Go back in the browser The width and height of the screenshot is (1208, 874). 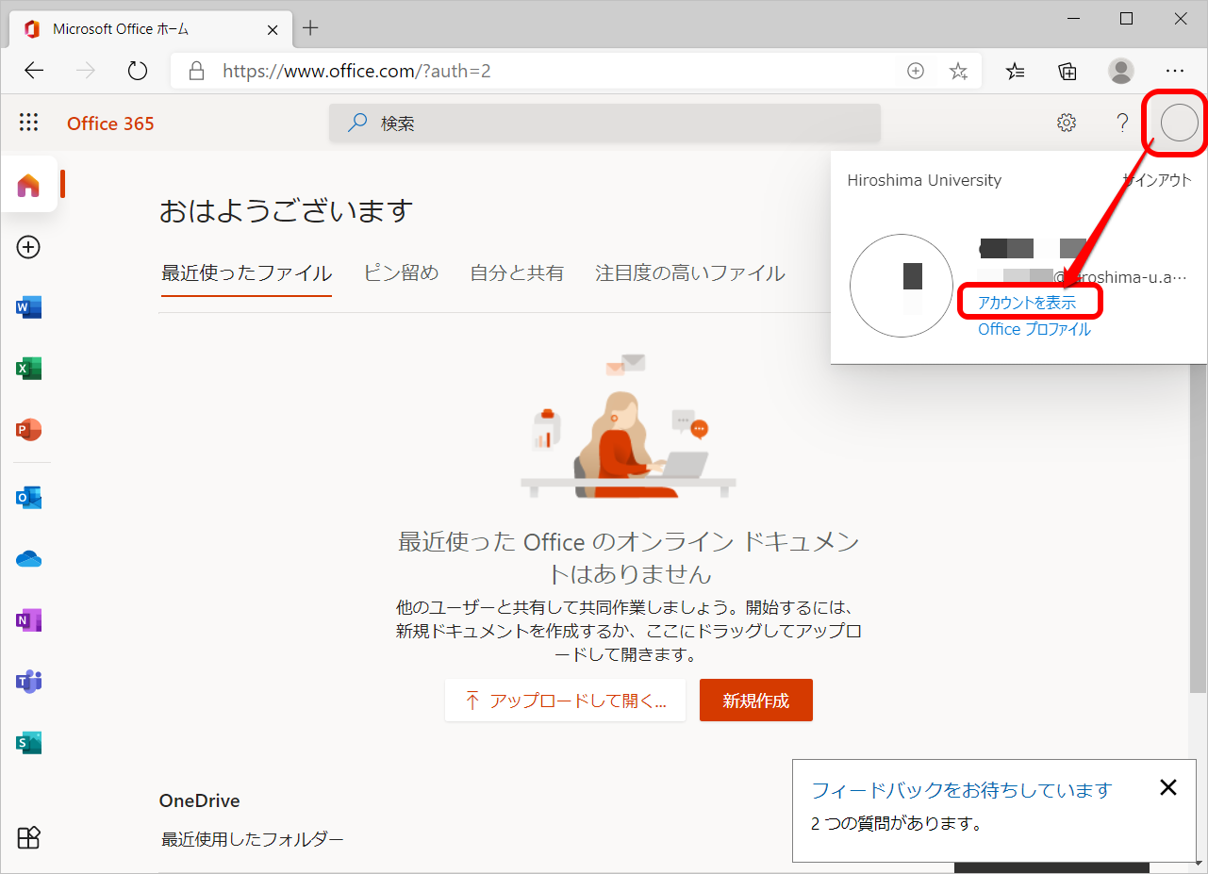tap(34, 71)
